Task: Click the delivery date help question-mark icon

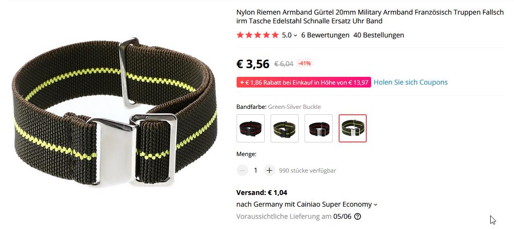Action: pos(358,216)
